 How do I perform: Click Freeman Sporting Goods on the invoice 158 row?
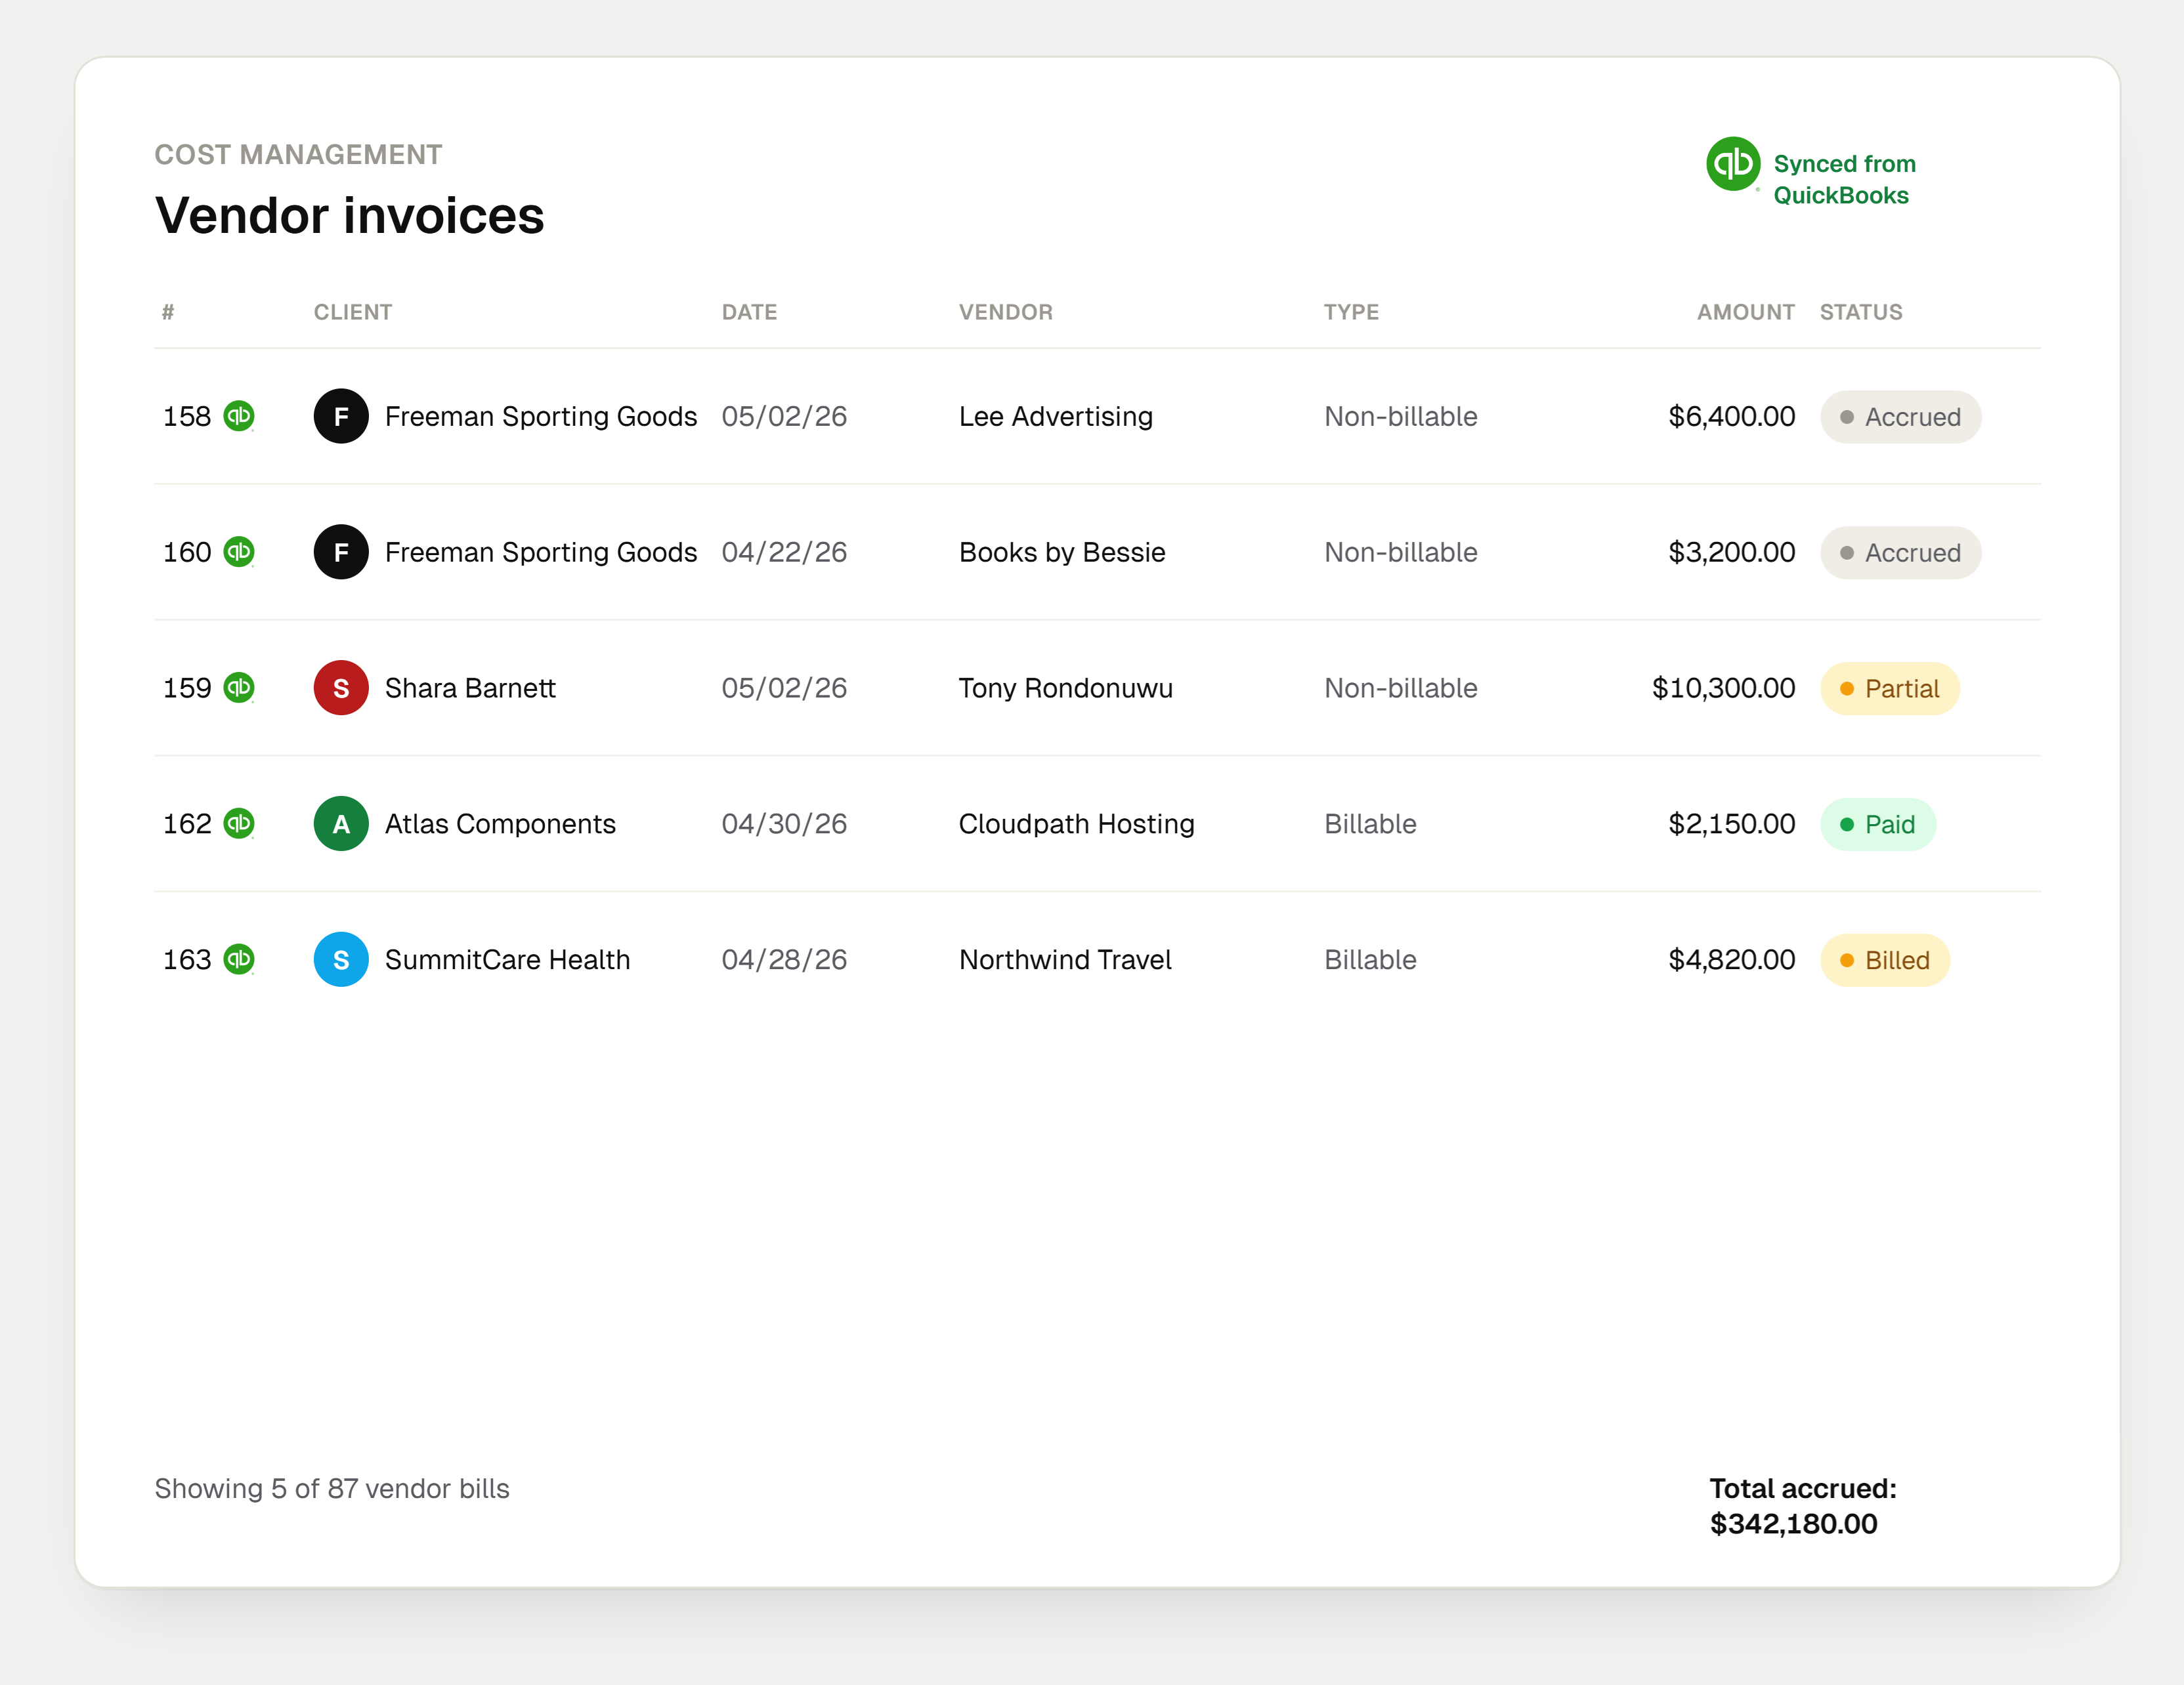pyautogui.click(x=541, y=416)
